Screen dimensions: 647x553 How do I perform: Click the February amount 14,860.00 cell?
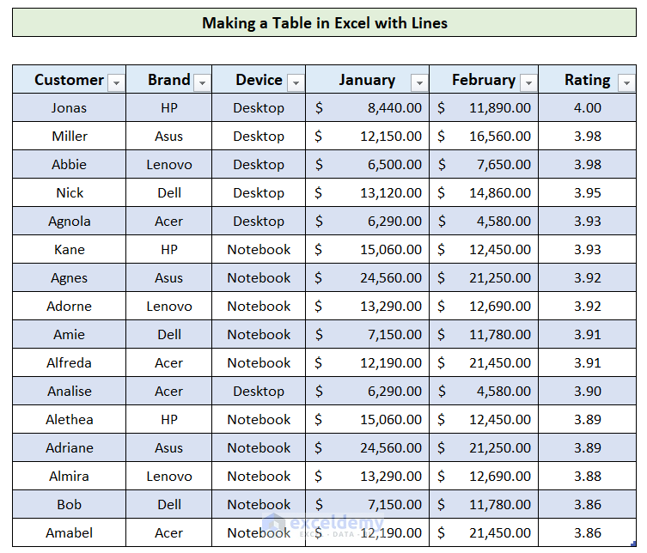pyautogui.click(x=484, y=192)
